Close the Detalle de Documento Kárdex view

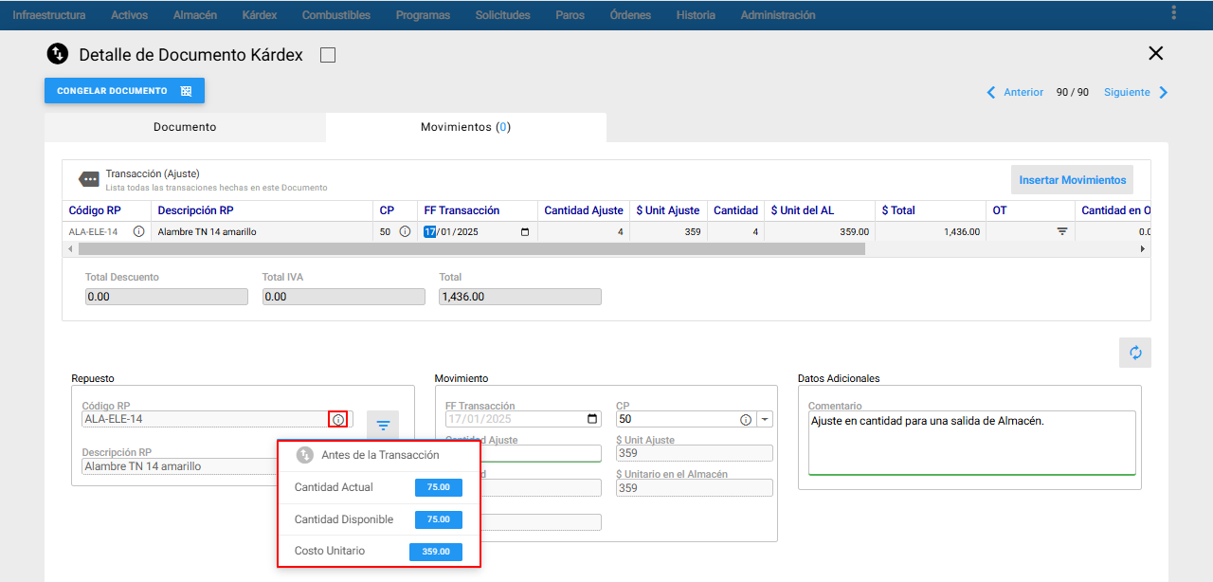point(1155,53)
